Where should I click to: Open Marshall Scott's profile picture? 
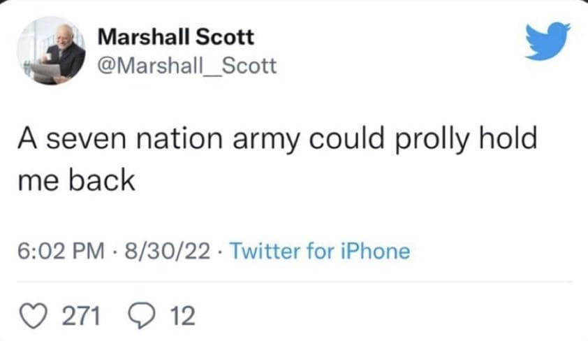[49, 50]
